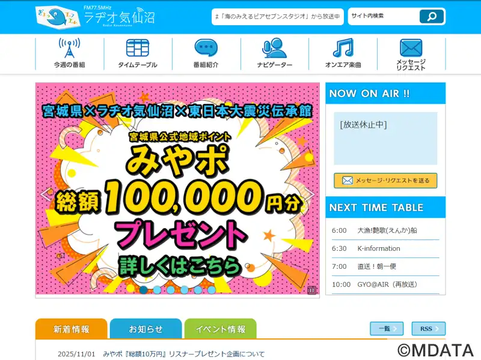The image size is (481, 360).
Task: Open the メッセージリクエスト envelope icon
Action: 411,47
